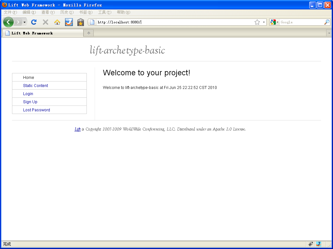Click the blue J status bar icon
The image size is (333, 249).
[319, 244]
